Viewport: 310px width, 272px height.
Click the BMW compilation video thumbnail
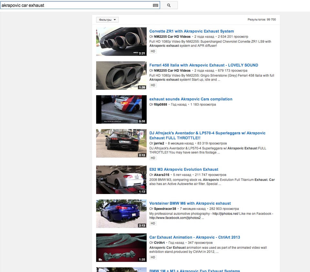click(x=121, y=109)
